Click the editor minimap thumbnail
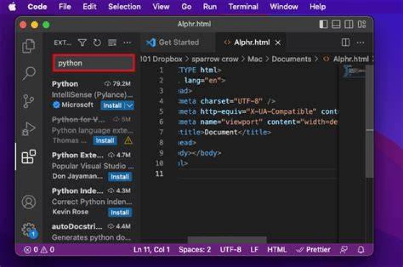 pos(354,71)
